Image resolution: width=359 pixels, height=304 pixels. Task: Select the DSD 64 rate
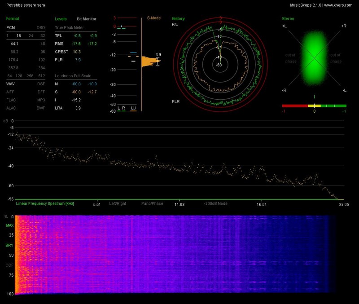9,76
